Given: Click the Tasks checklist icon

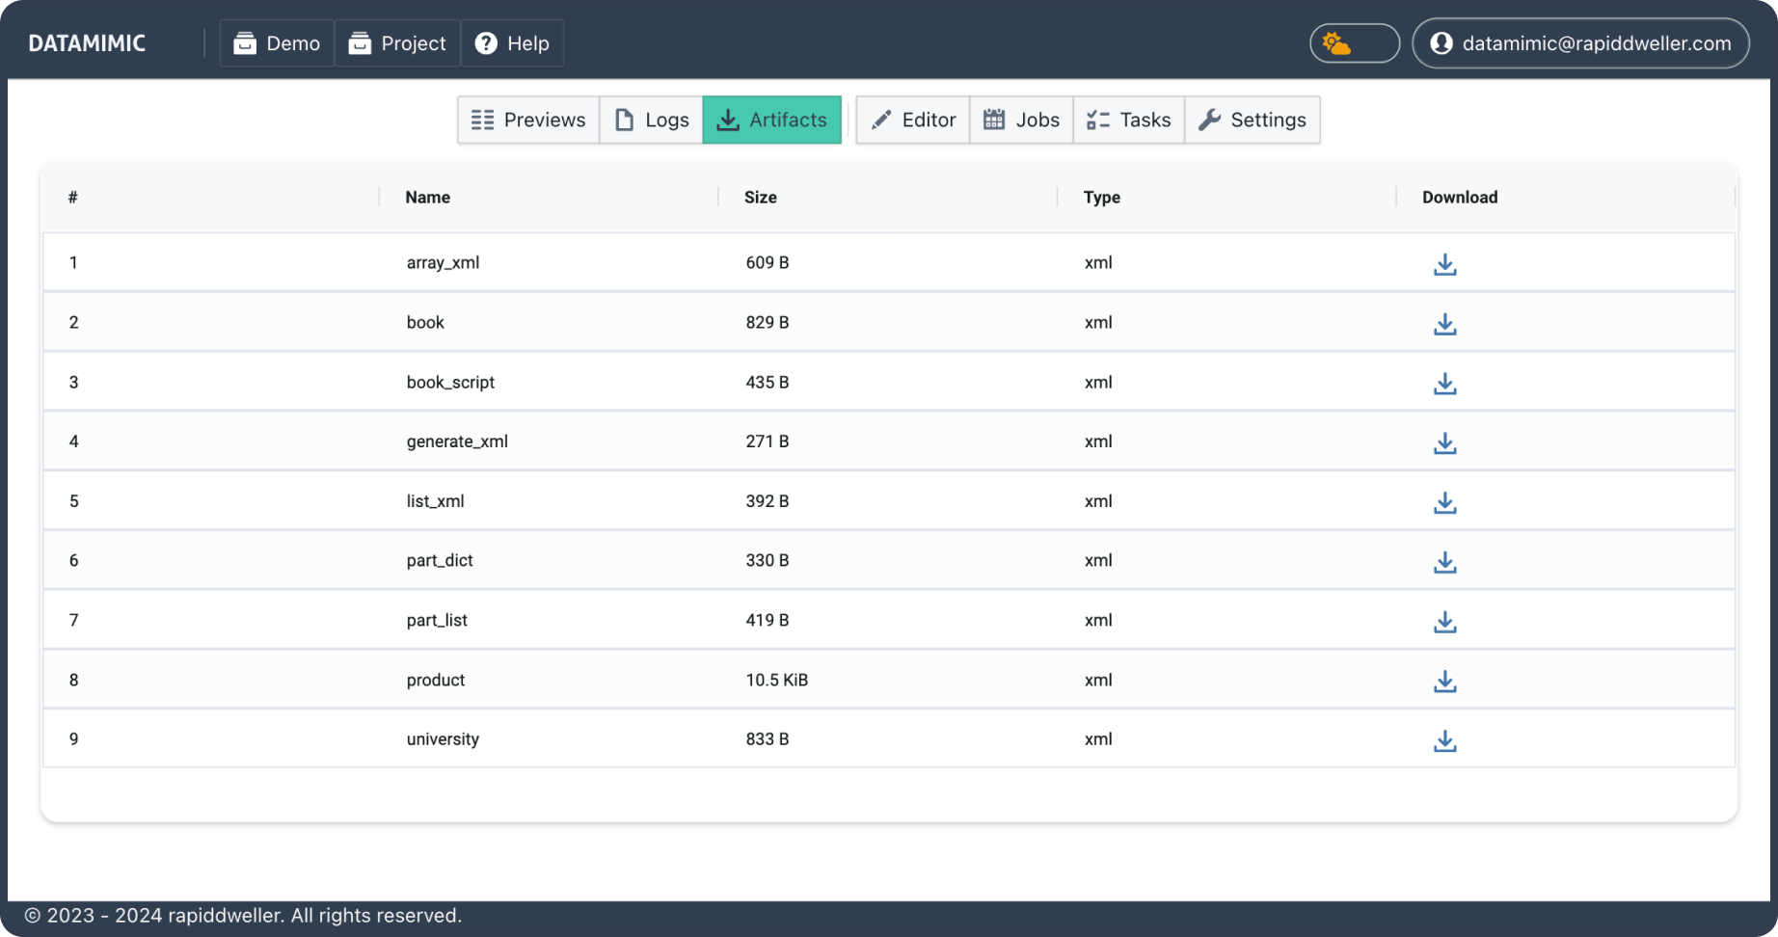Looking at the screenshot, I should click(x=1097, y=120).
